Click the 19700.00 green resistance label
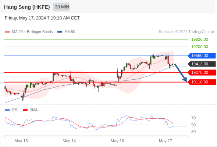This screenshot has height=147, width=217. pos(200,47)
